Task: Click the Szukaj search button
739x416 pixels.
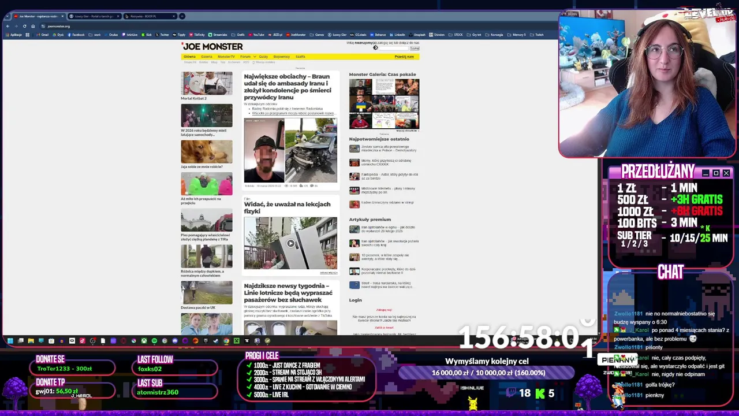Action: tap(415, 48)
